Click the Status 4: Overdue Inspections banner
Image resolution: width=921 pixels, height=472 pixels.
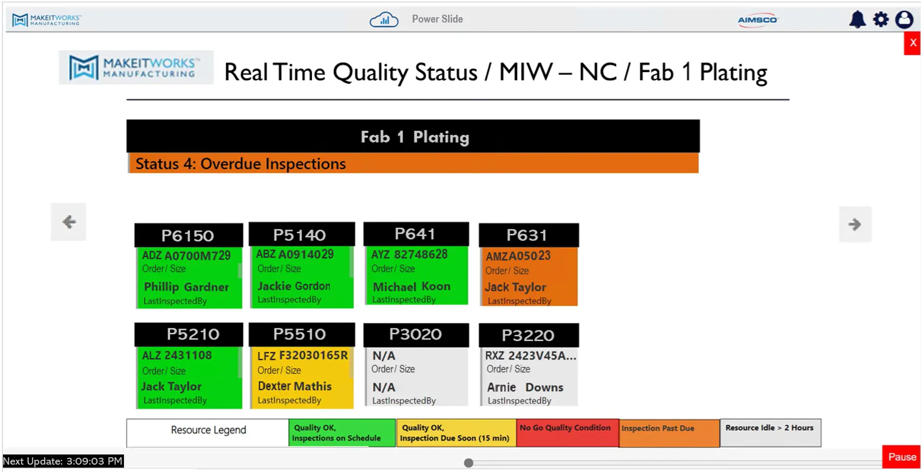413,164
